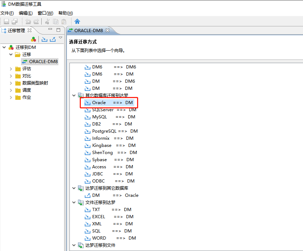Click the import arrow icon in 迁移管理 toolbar

pyautogui.click(x=45, y=39)
